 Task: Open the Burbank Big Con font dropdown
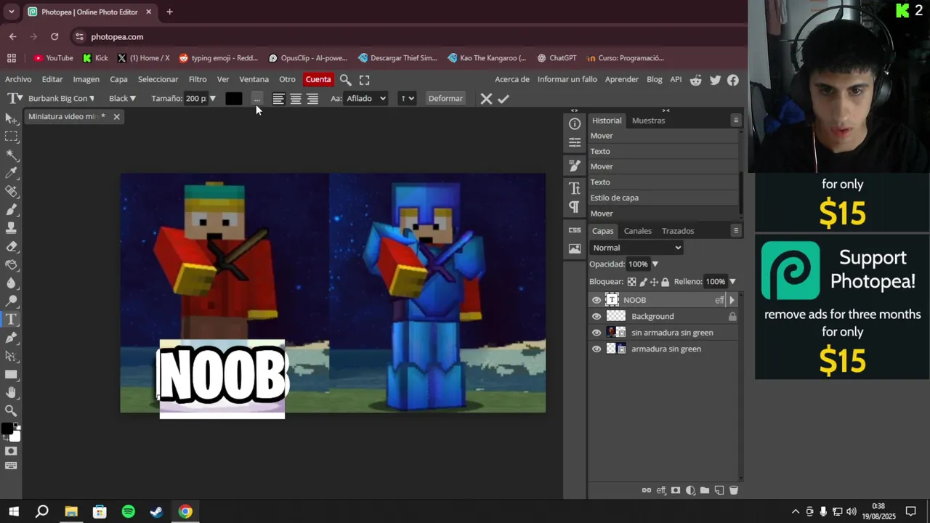point(61,99)
